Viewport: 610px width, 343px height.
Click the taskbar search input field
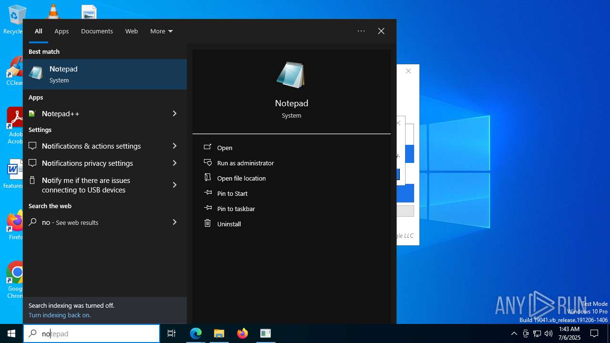pyautogui.click(x=91, y=333)
